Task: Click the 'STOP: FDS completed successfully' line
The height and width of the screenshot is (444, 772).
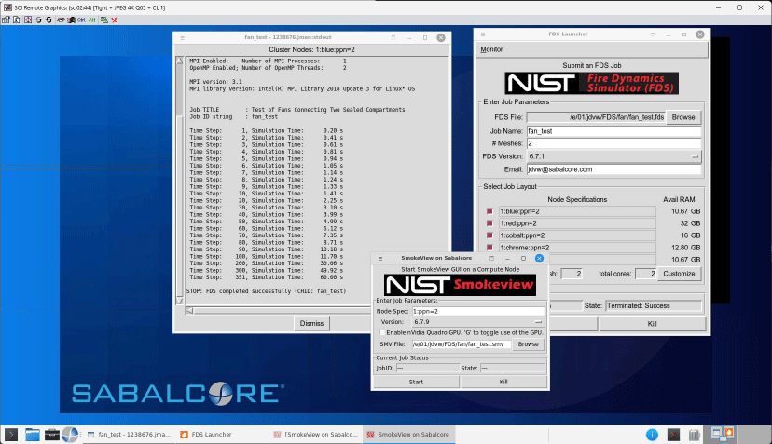Action: (x=266, y=291)
